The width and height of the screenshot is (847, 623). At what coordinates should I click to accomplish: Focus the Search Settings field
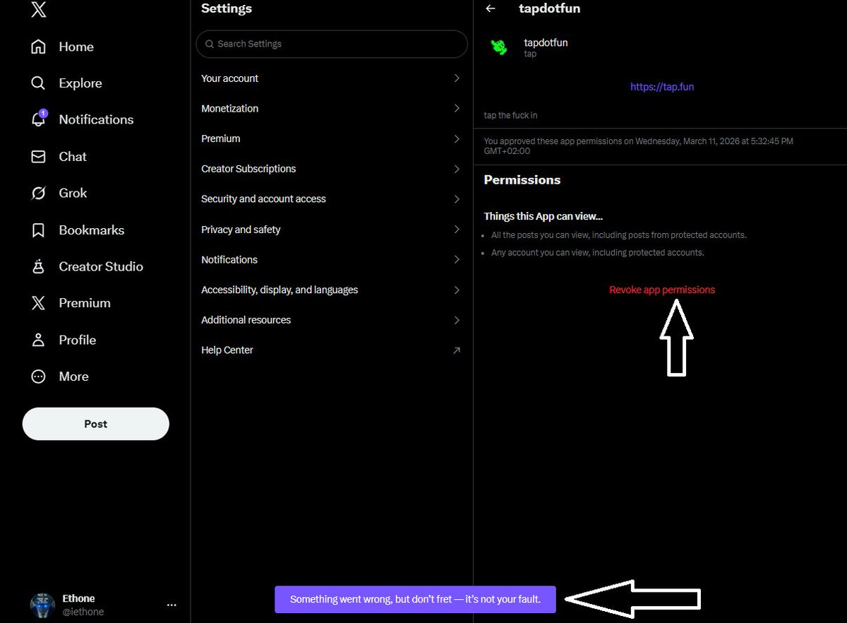(x=332, y=44)
